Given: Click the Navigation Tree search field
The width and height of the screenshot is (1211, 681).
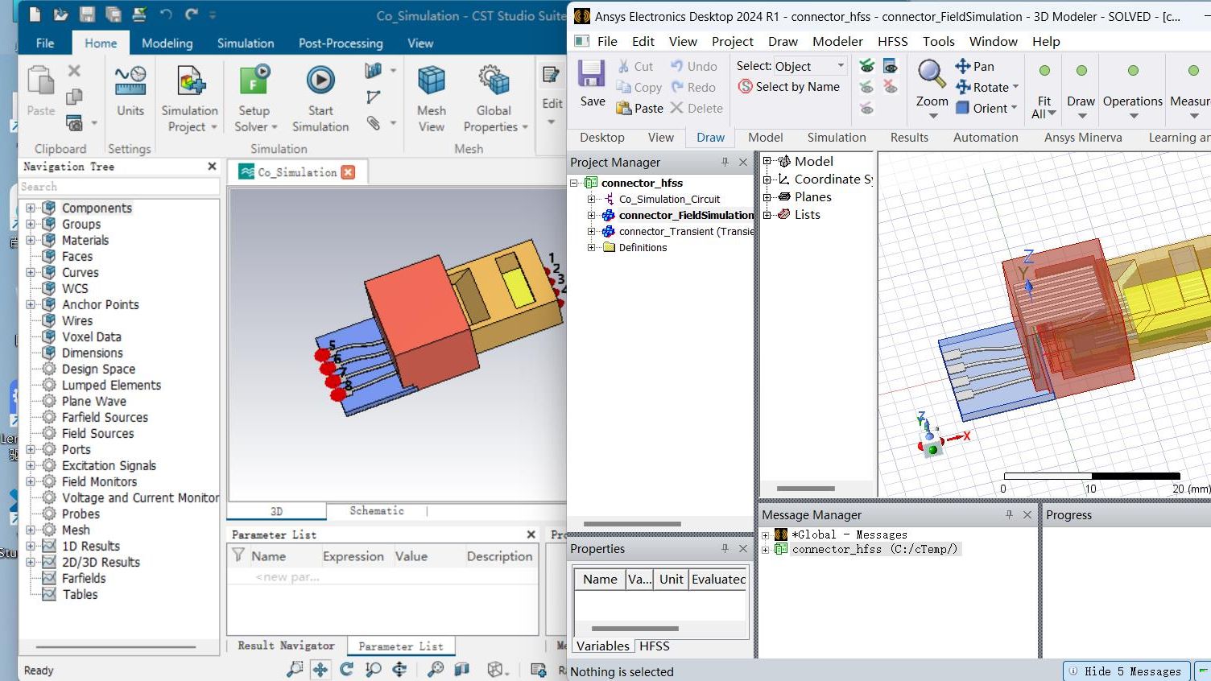Looking at the screenshot, I should click(x=119, y=187).
